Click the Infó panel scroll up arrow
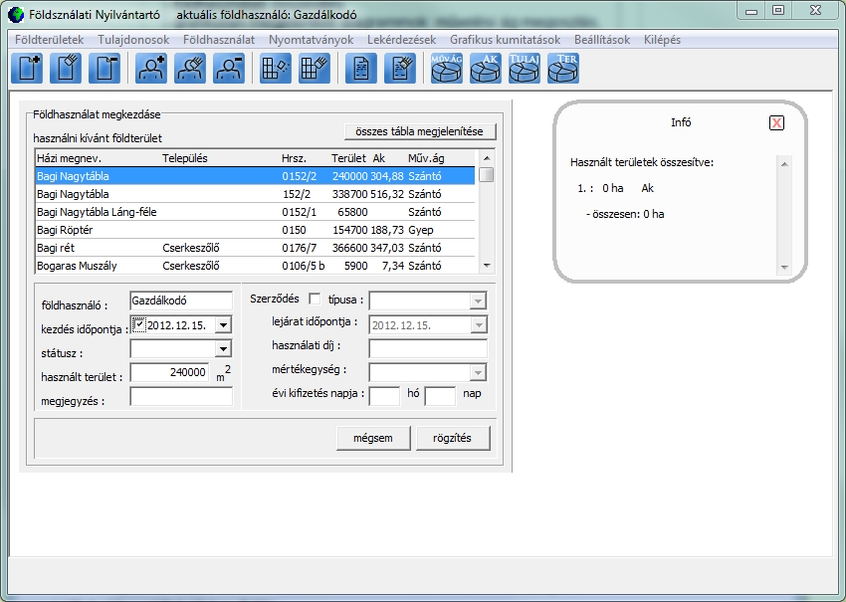 tap(784, 164)
